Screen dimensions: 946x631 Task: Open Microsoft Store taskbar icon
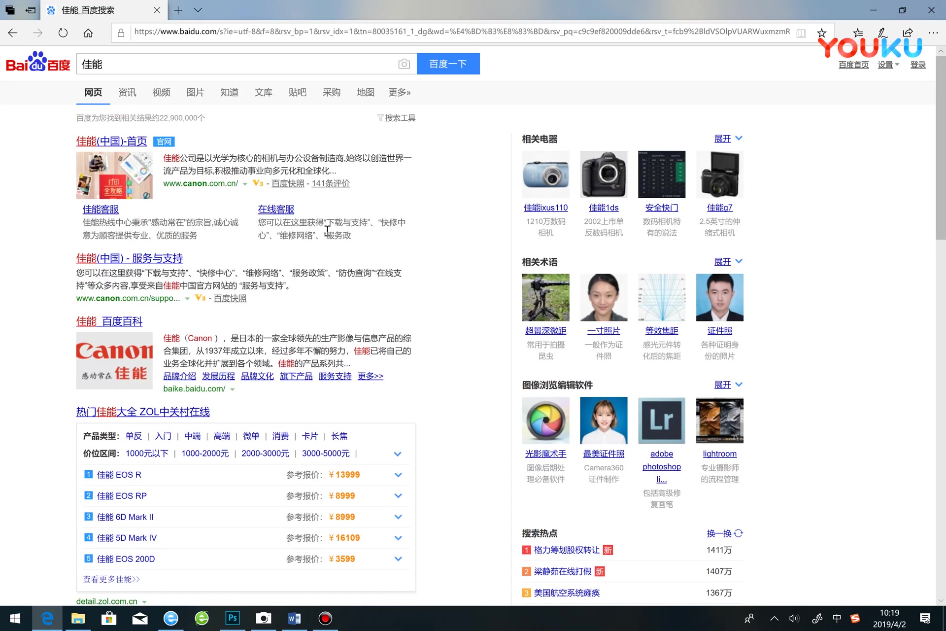(109, 618)
